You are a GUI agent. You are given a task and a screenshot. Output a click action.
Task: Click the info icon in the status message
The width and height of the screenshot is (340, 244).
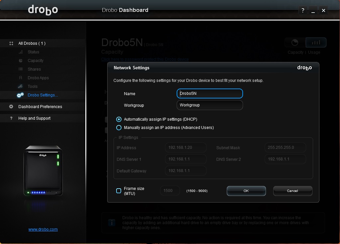[x=112, y=222]
